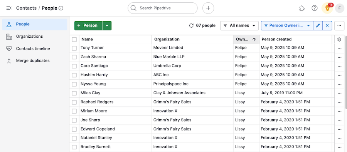
Task: Open the sales assistant lightbulb icon
Action: tap(327, 8)
